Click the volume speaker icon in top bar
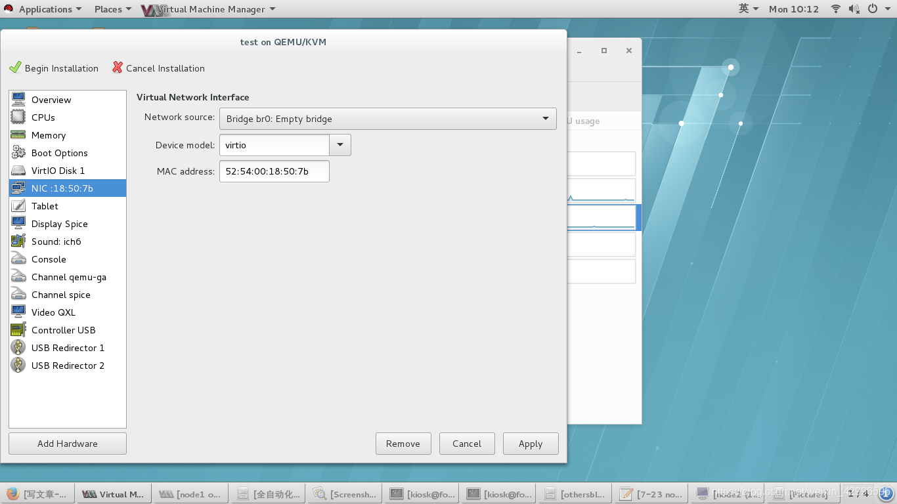The image size is (897, 504). [854, 9]
